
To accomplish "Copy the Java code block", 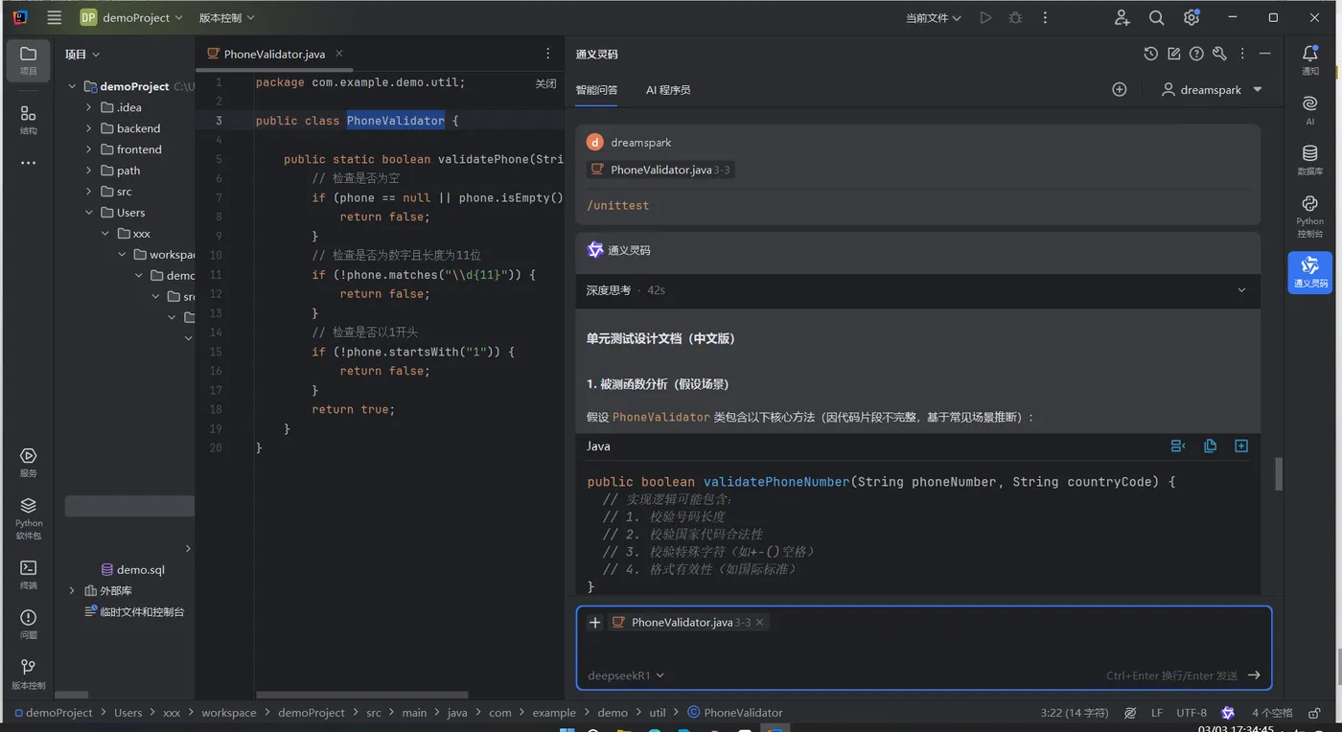I will tap(1211, 446).
